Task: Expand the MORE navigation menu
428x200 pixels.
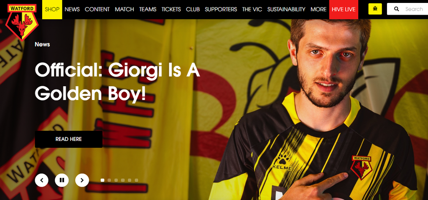Action: point(318,10)
